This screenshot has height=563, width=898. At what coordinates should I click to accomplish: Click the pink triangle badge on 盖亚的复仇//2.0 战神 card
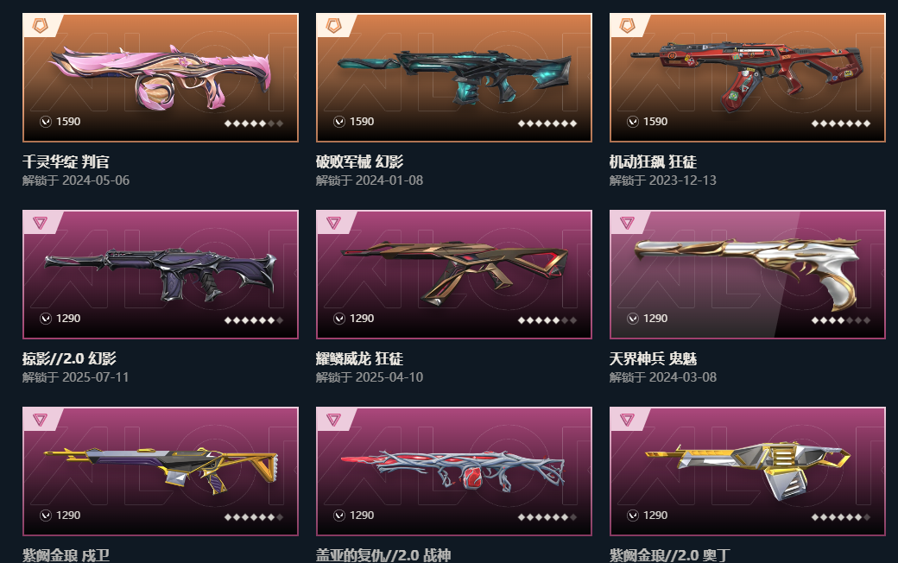click(334, 420)
